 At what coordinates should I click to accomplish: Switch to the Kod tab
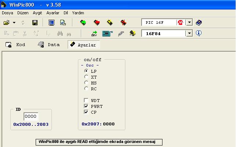pos(15,45)
